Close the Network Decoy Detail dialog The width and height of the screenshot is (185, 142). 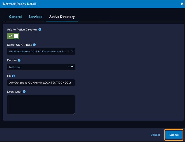[x=182, y=4]
